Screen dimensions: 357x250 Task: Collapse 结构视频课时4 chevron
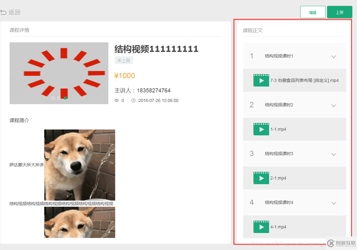point(334,203)
